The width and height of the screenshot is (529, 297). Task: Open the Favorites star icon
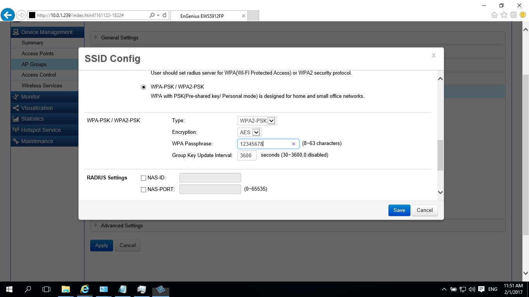(504, 15)
